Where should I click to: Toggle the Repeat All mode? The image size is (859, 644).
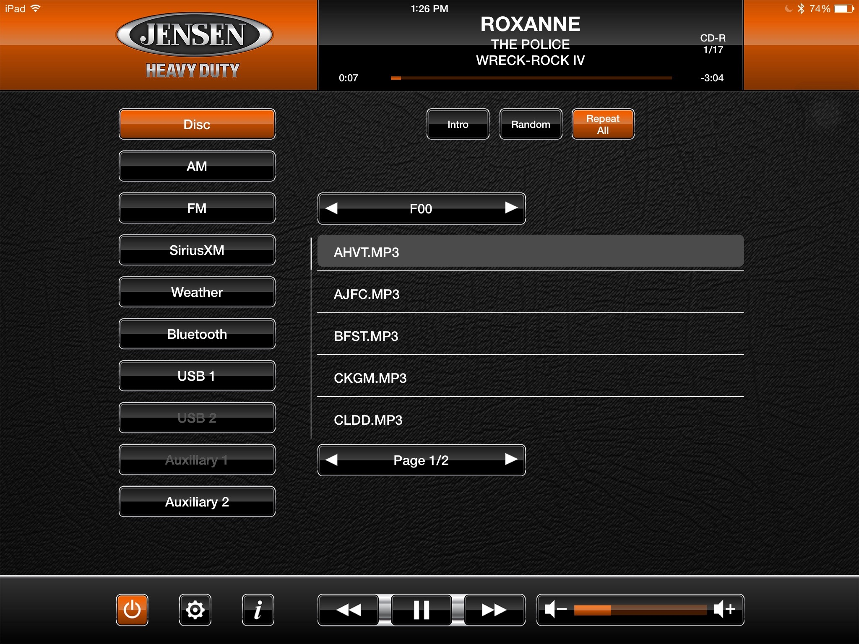[603, 124]
